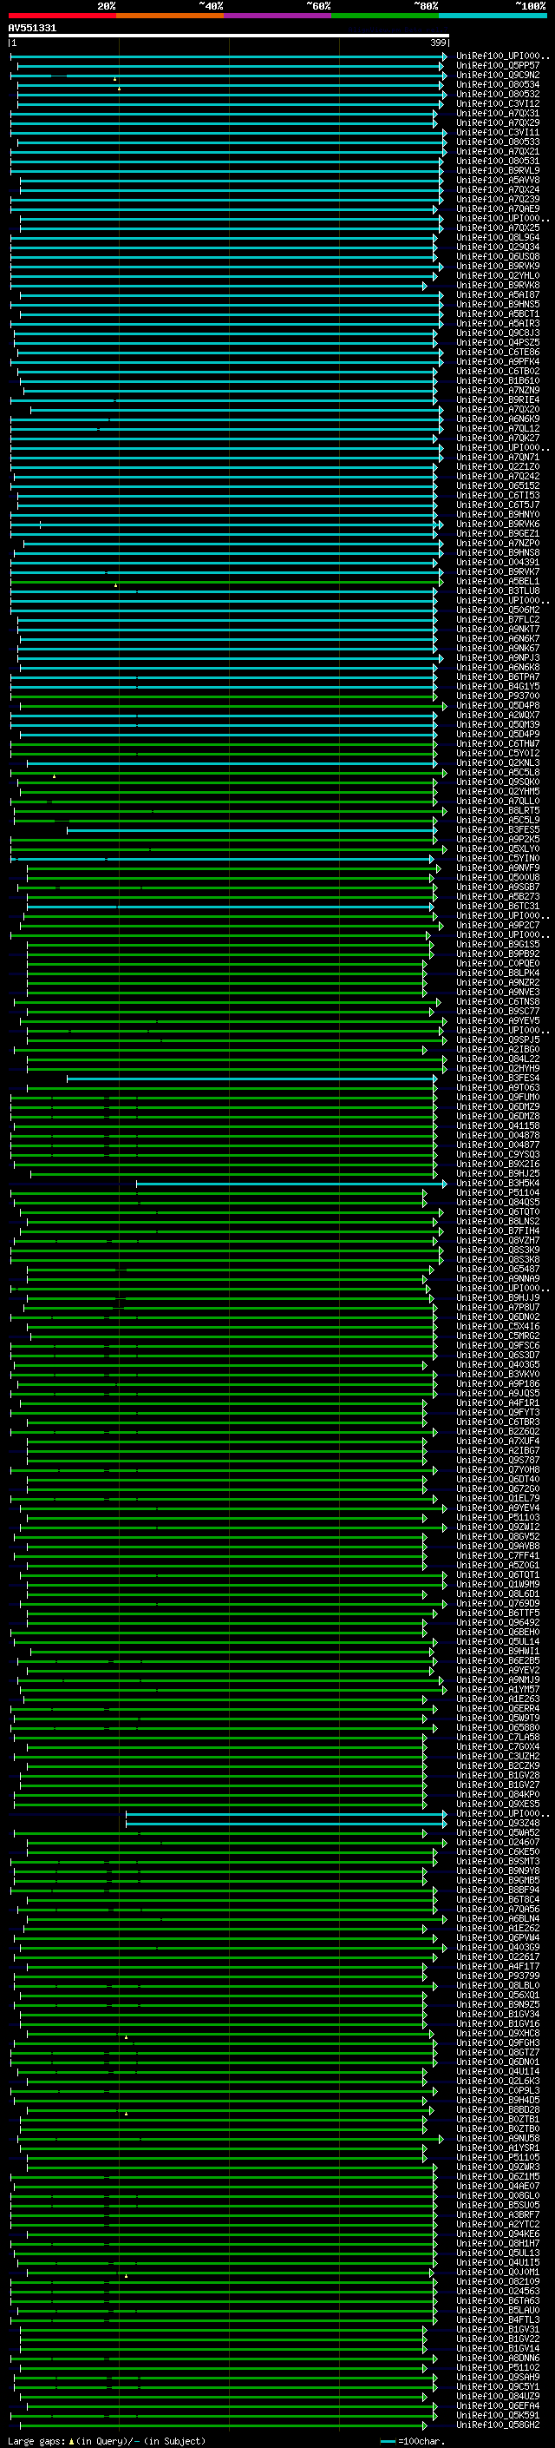Click the yellow gap marker in Q9C9N2 row
The image size is (555, 2448).
[114, 79]
